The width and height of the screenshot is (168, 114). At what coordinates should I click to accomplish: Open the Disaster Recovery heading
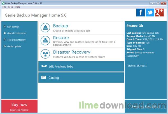[72, 52]
